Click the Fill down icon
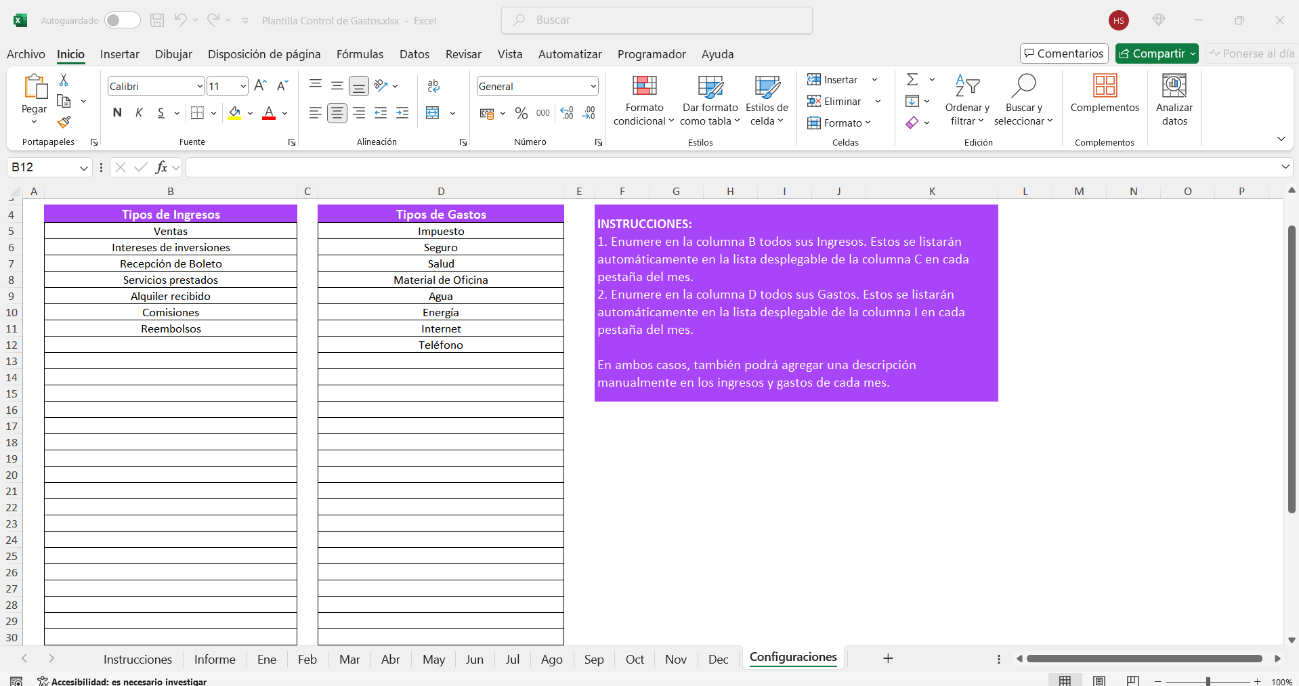 pos(912,102)
